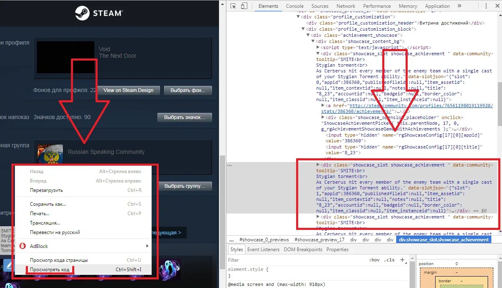Collapse the first showcase_slot showcase_achievement node
Viewport: 502px width, 288px height.
pos(318,54)
